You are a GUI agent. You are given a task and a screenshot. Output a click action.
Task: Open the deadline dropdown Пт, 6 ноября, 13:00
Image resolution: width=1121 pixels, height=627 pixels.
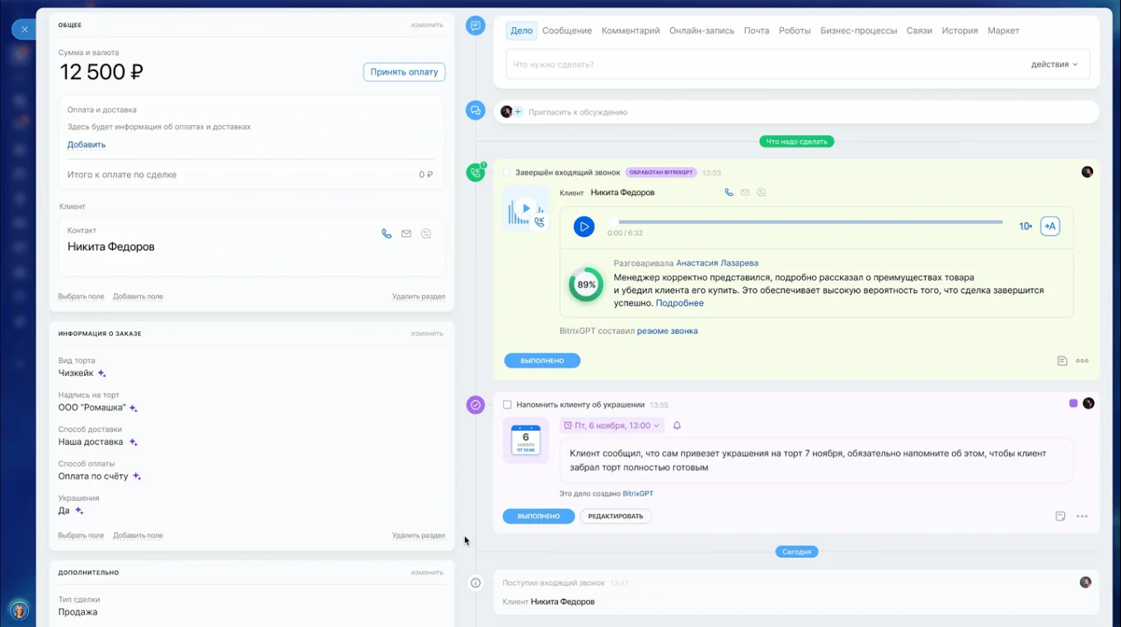(612, 426)
